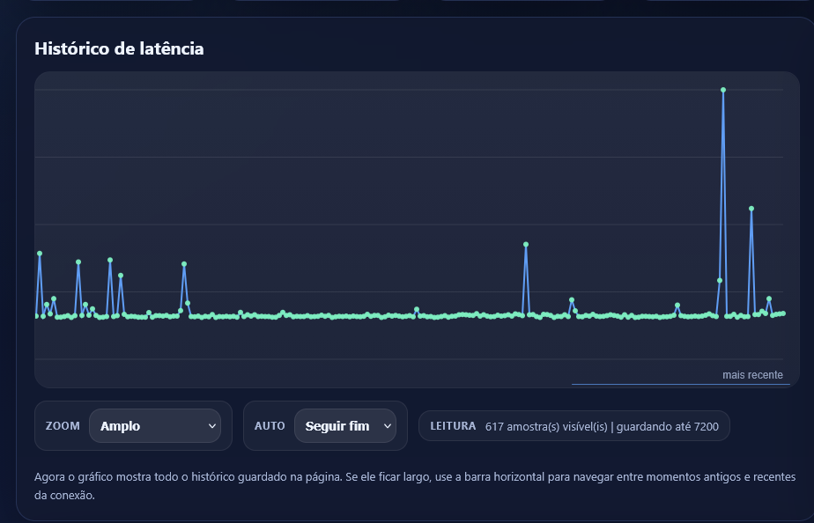Viewport: 814px width, 523px height.
Task: Select the second-tallest spike point near the recent end
Action: [x=751, y=209]
